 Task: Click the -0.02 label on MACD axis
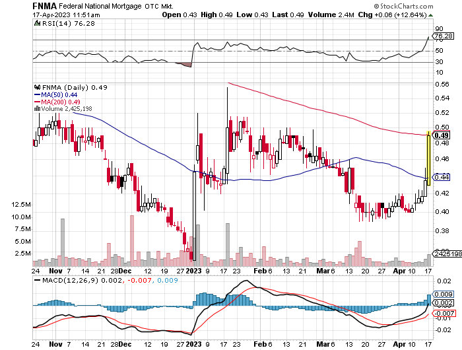point(443,330)
